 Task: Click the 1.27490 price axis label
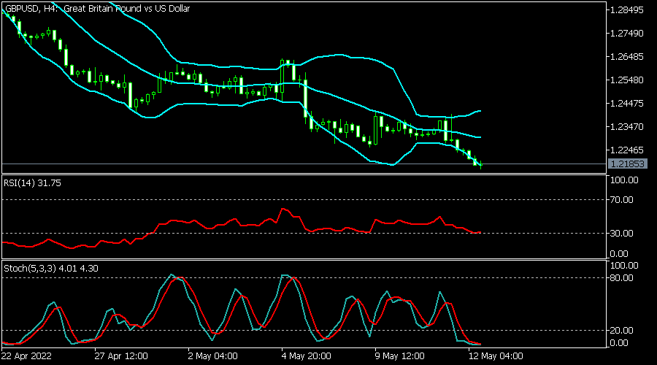point(627,33)
